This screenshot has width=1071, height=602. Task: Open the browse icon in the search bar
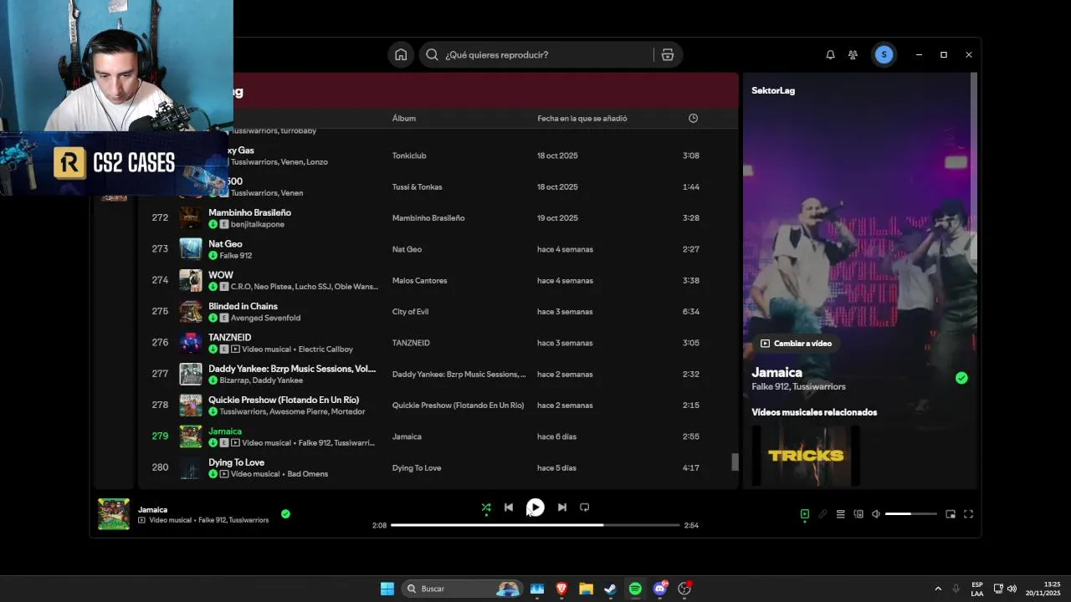668,54
